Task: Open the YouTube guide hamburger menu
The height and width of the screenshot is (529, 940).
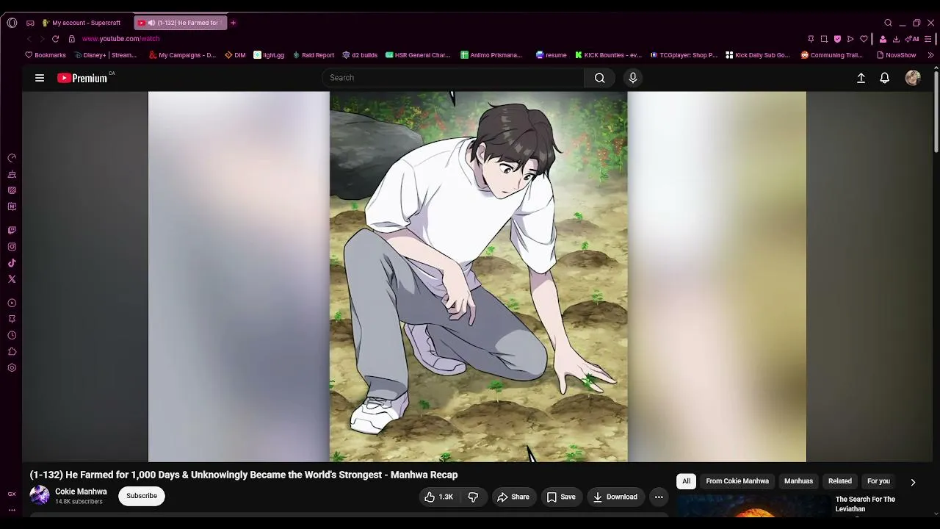Action: (x=40, y=78)
